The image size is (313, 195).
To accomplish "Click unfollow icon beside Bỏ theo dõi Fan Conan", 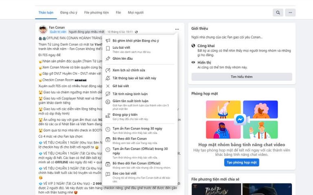I will point(108,139).
